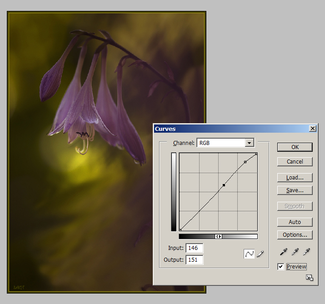Image resolution: width=325 pixels, height=304 pixels.
Task: Select the selected middle curve point
Action: [224, 185]
